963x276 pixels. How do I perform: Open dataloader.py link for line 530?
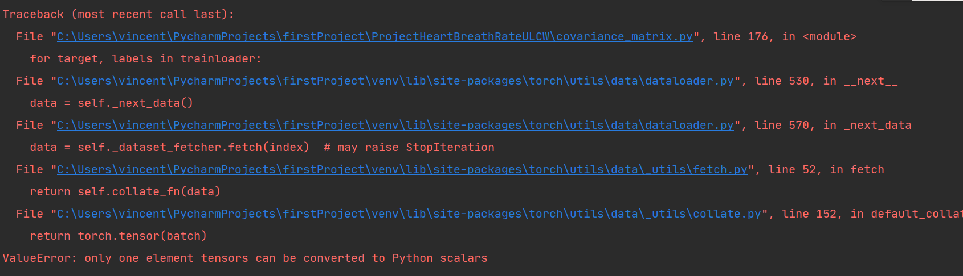[x=395, y=81]
